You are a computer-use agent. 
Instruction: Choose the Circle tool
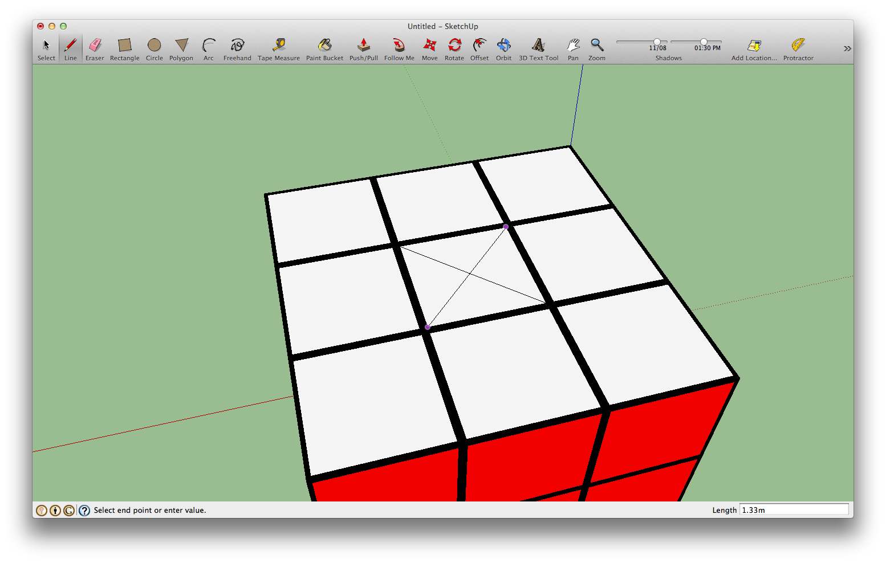pos(155,49)
